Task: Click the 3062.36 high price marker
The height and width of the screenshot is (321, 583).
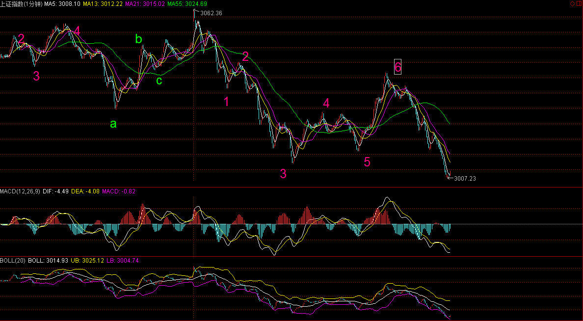Action: click(211, 13)
